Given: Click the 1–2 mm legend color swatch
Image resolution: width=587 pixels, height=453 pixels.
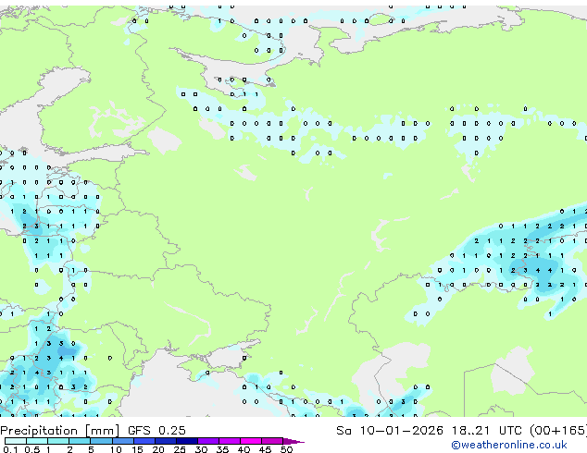Looking at the screenshot, I should pos(58,441).
